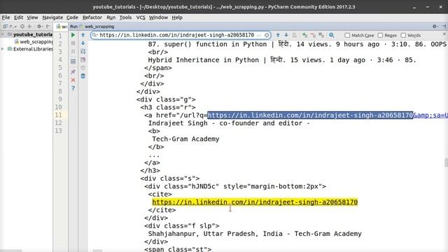Select web_scrapping file in project tree
This screenshot has width=448, height=252.
click(x=34, y=42)
